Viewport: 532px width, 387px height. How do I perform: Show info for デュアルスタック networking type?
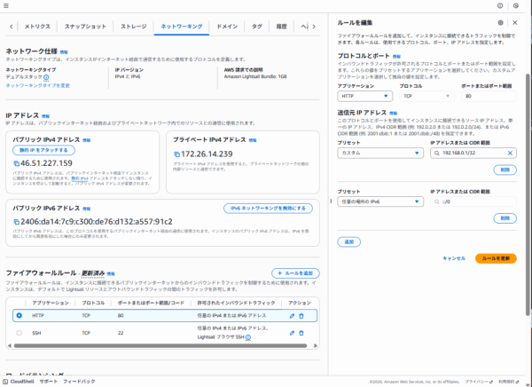pyautogui.click(x=46, y=77)
